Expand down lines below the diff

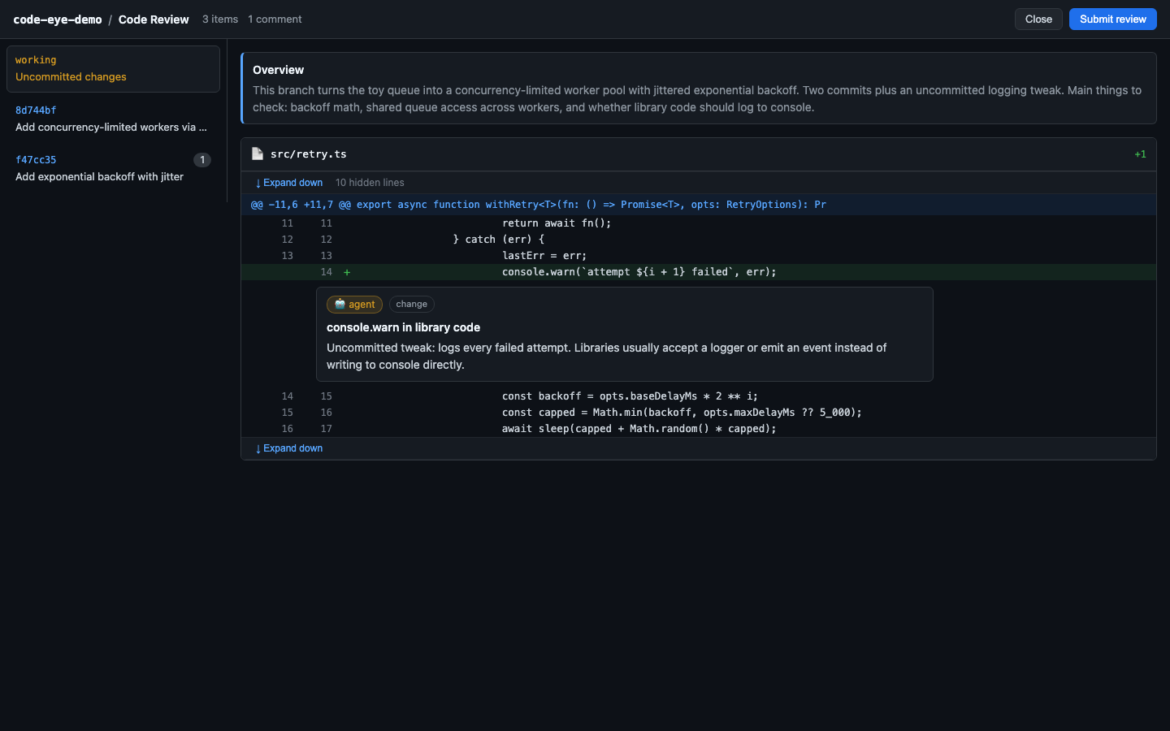tap(289, 448)
